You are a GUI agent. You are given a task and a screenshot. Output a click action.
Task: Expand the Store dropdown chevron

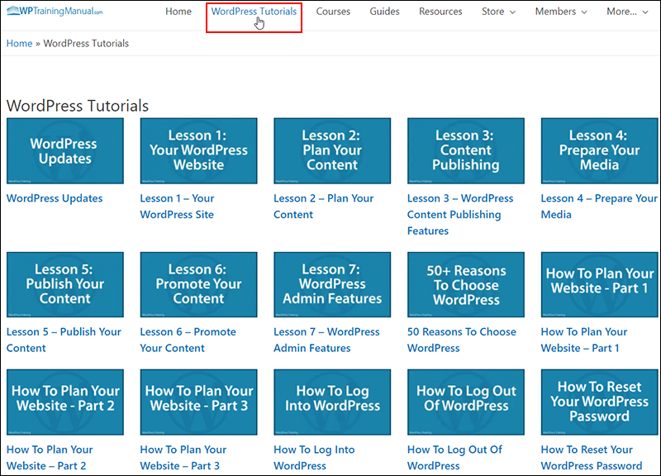[512, 12]
